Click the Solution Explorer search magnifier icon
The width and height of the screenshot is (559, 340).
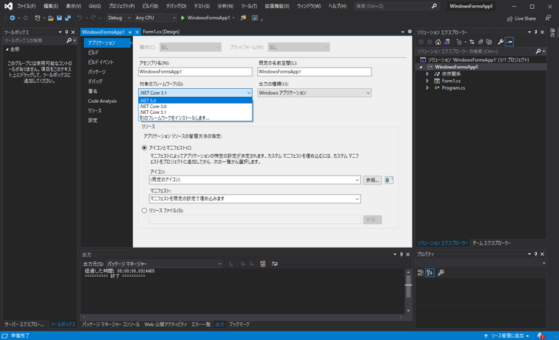tap(538, 51)
